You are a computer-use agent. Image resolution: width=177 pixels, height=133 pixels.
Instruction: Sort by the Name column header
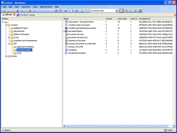coord(84,19)
